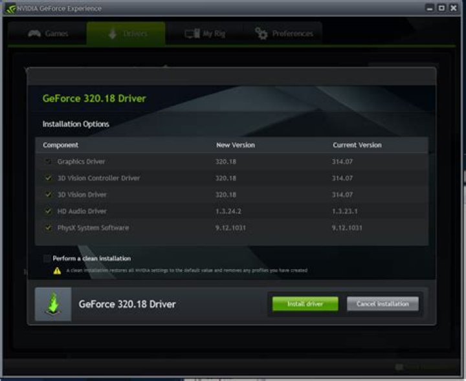The height and width of the screenshot is (381, 466).
Task: Click the computer icon on My Rig tab
Action: (192, 34)
